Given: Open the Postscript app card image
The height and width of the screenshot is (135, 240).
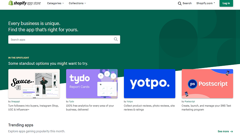Looking at the screenshot, I should coord(207,84).
